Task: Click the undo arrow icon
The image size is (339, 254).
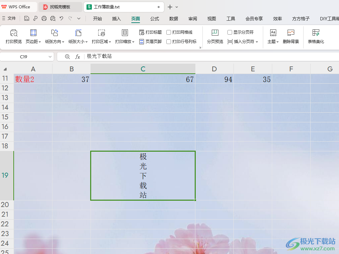Action: click(x=61, y=19)
